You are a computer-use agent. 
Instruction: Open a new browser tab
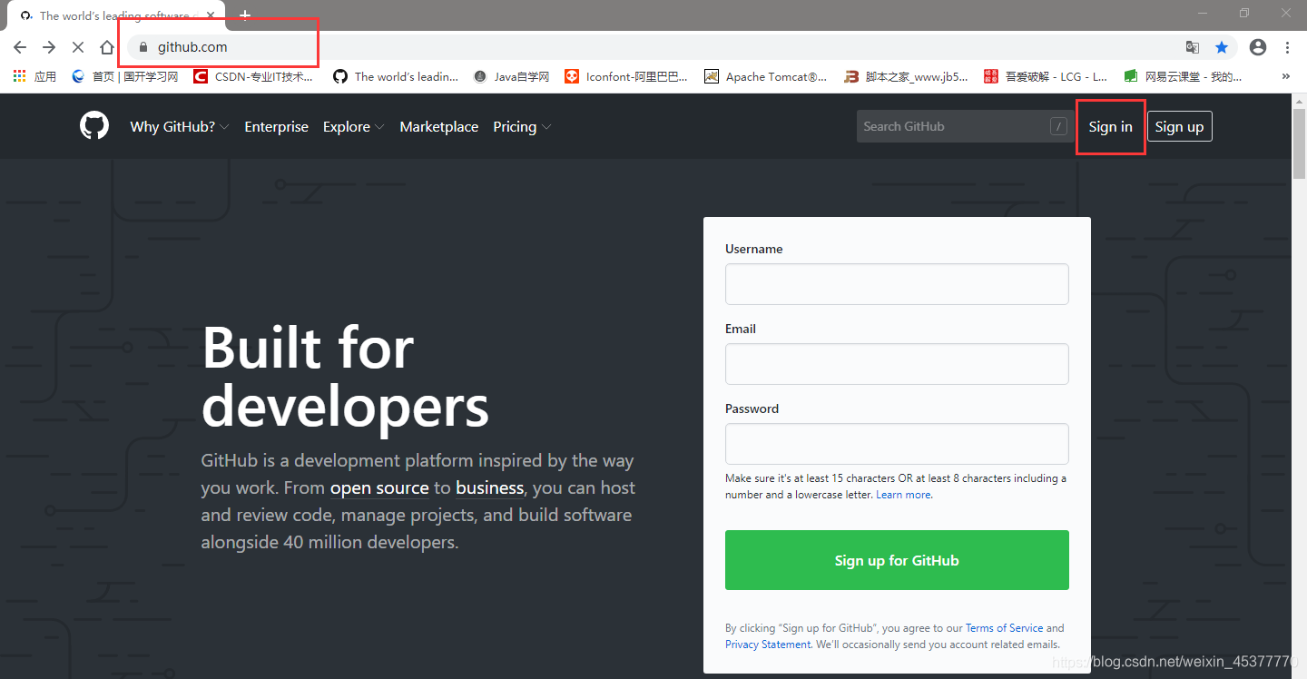click(x=245, y=15)
